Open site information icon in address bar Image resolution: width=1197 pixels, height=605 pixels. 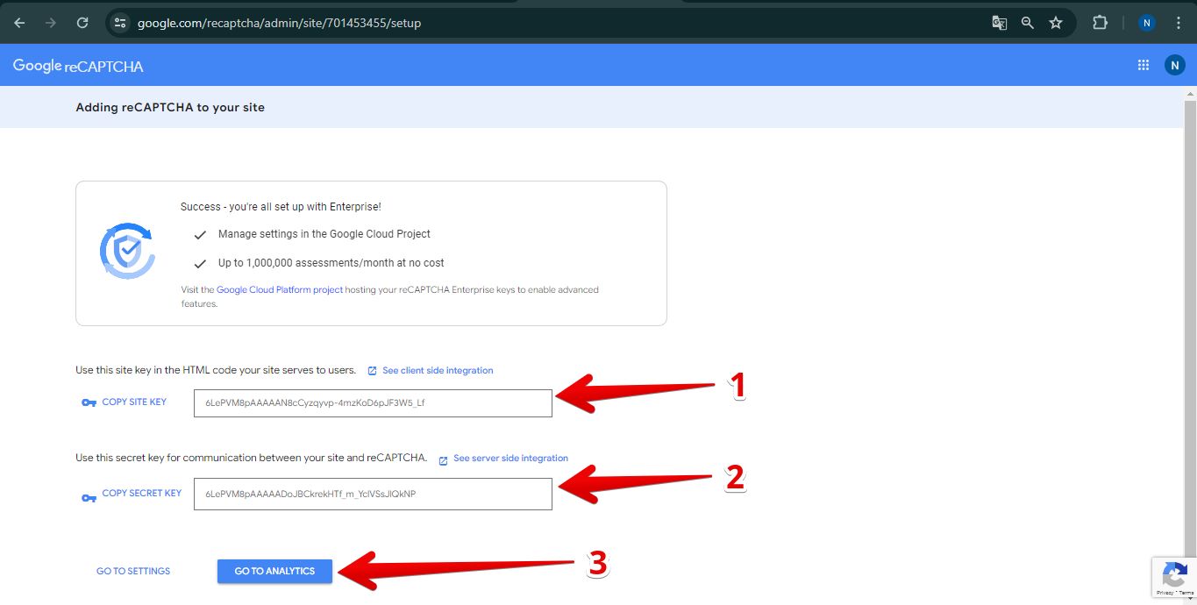121,23
